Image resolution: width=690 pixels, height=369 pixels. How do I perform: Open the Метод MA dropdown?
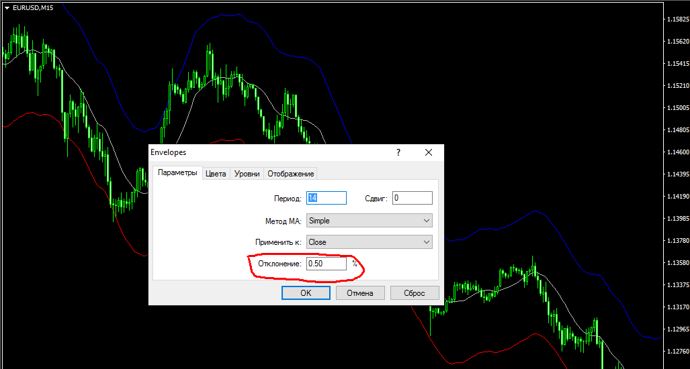370,221
